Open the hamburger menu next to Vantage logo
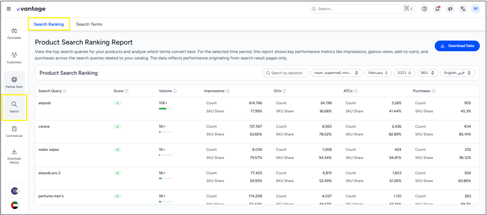487x215 pixels. 9,9
